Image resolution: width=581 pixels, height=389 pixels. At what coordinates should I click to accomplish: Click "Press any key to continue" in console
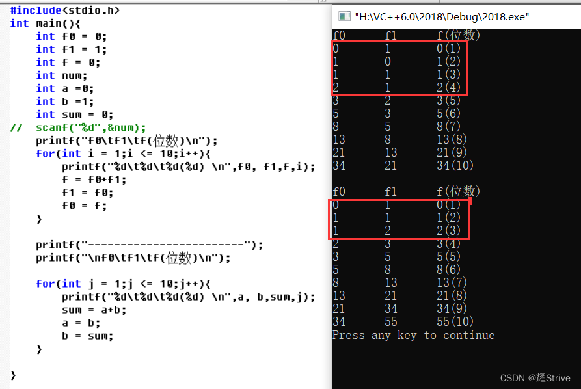click(x=414, y=335)
